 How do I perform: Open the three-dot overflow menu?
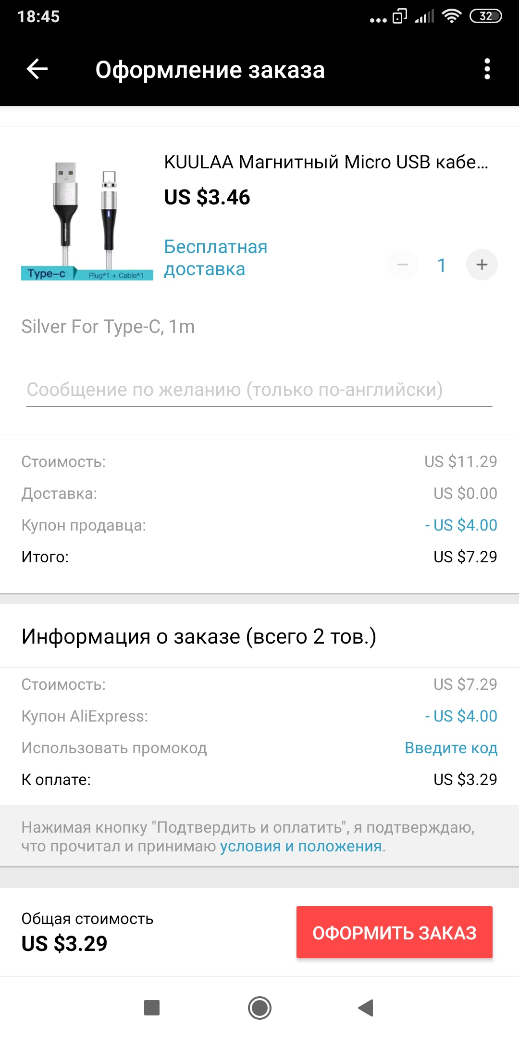[487, 69]
